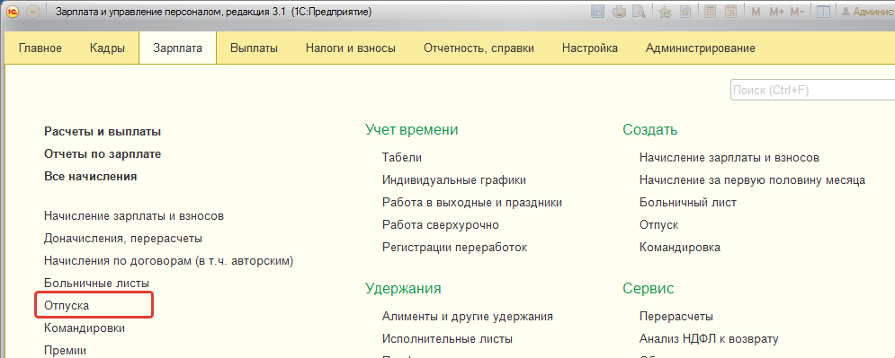The image size is (895, 358).
Task: Click the save (floppy disk) icon
Action: (597, 12)
